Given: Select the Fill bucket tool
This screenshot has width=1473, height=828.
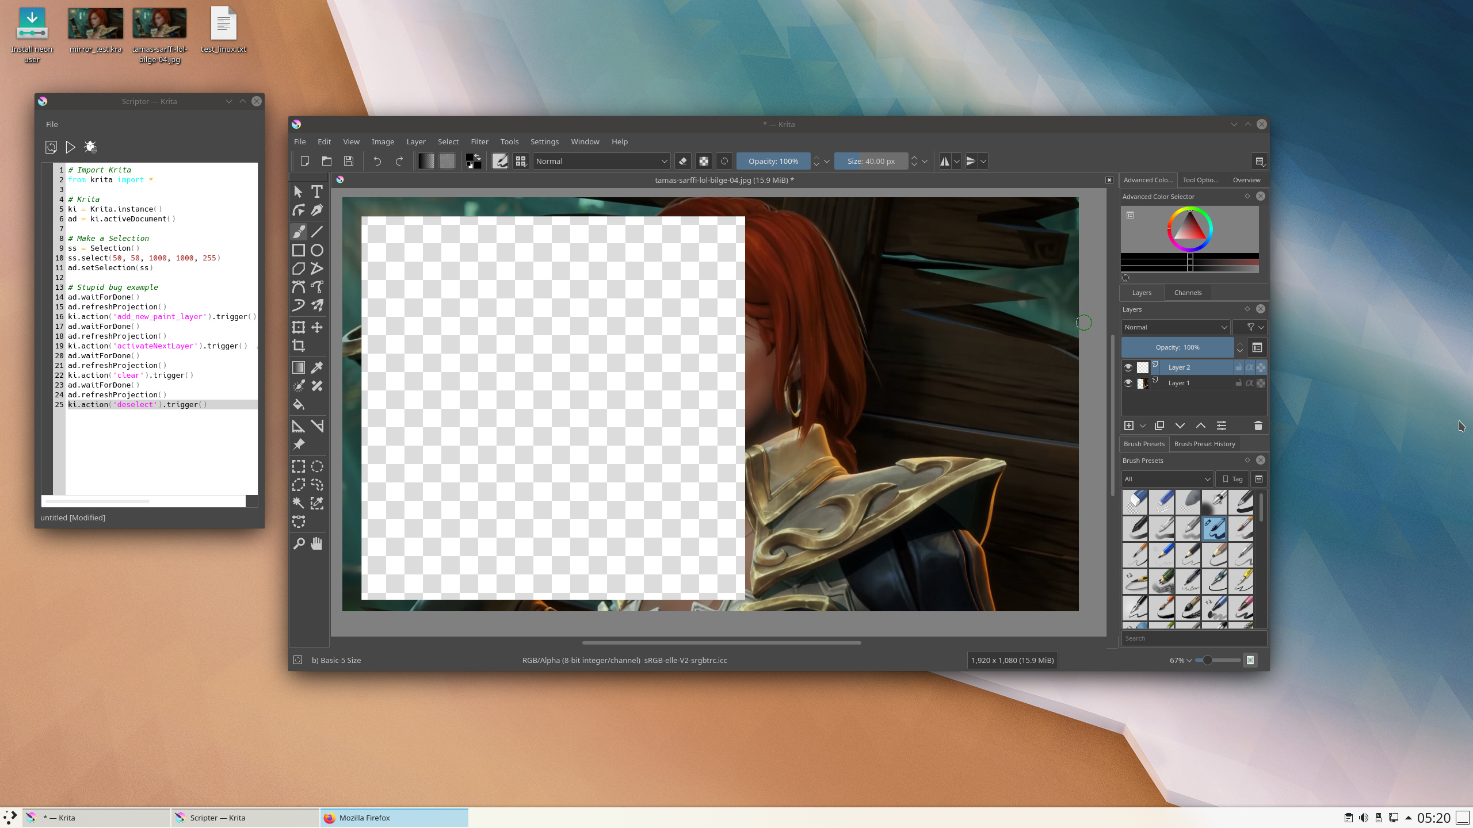Looking at the screenshot, I should pos(299,404).
